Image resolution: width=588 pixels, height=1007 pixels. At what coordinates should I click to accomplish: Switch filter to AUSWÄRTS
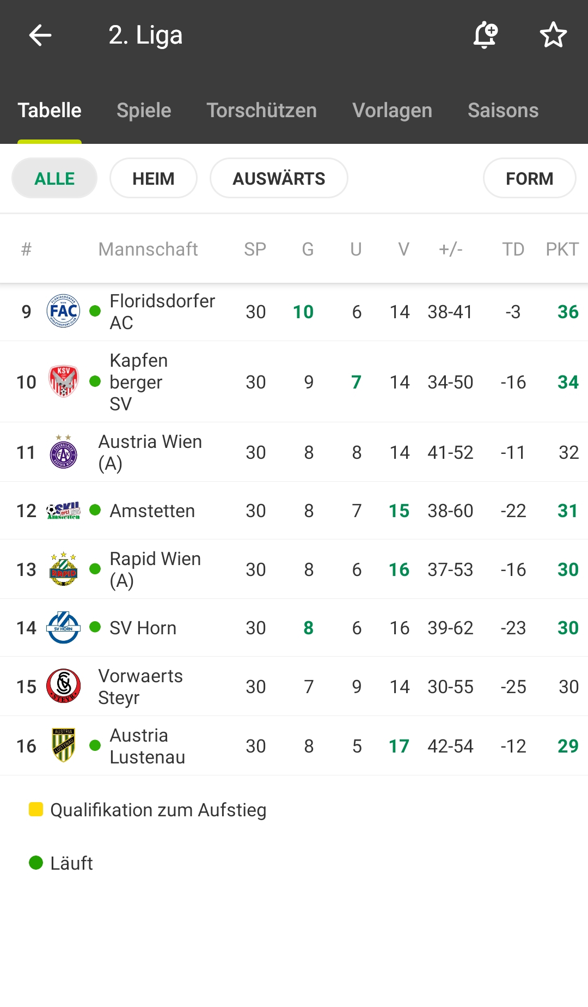(x=279, y=178)
